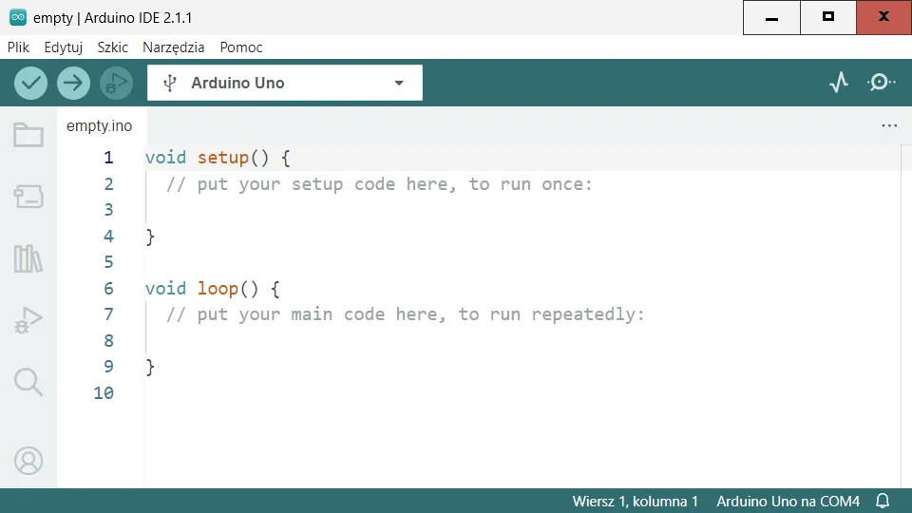Open the Library Manager sidebar panel
This screenshot has width=912, height=513.
point(28,258)
